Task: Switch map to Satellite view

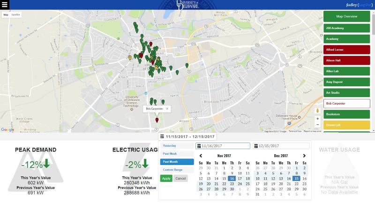Action: tap(16, 15)
